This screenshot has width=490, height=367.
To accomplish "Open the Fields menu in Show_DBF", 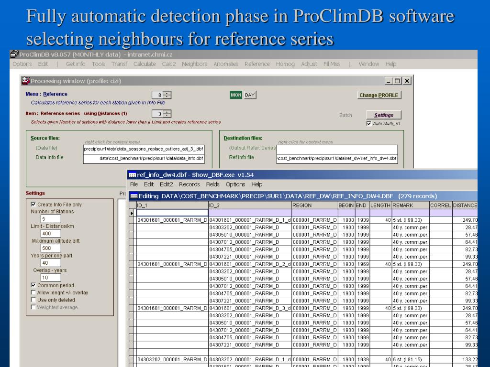I will (x=212, y=184).
